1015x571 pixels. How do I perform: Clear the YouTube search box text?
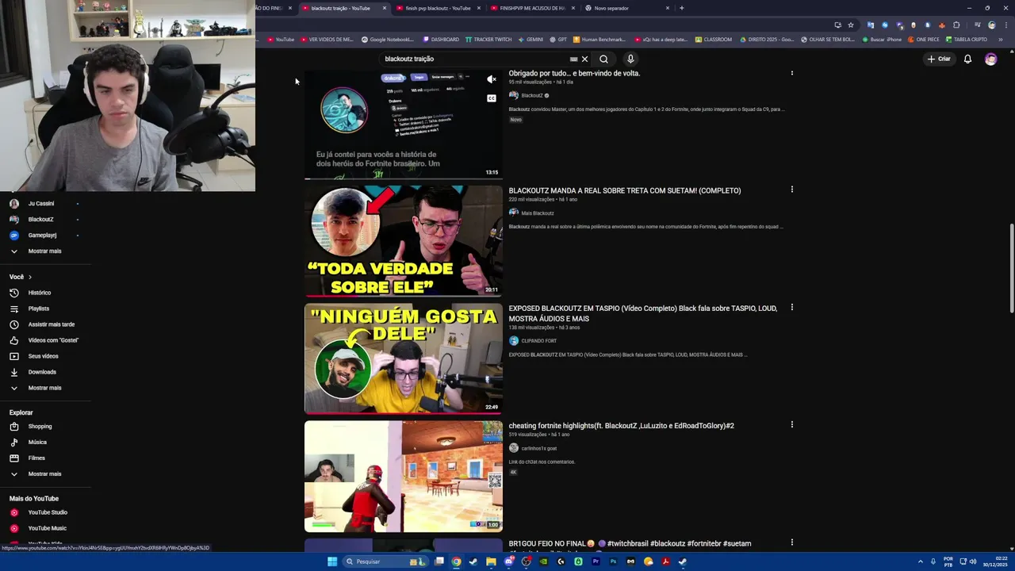tap(584, 59)
